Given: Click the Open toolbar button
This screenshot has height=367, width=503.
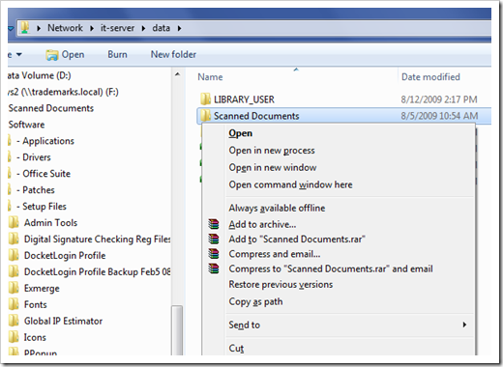Looking at the screenshot, I should pyautogui.click(x=65, y=55).
